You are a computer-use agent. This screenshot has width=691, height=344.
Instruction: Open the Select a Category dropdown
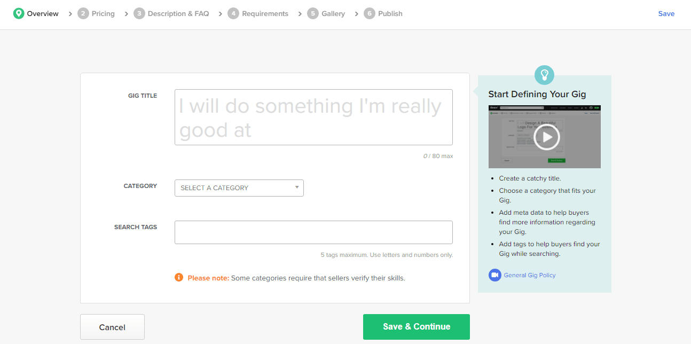pos(239,188)
